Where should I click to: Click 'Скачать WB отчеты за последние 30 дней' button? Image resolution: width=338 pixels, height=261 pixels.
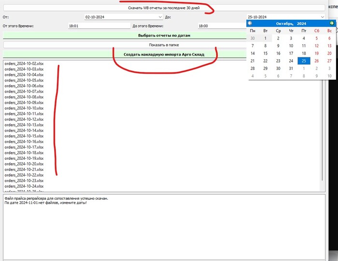[x=164, y=8]
